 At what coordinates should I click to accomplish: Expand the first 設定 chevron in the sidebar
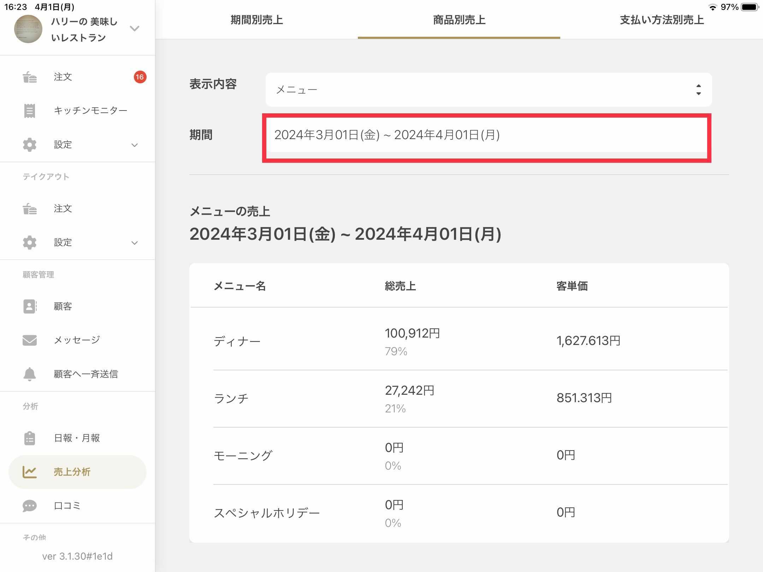pyautogui.click(x=135, y=145)
